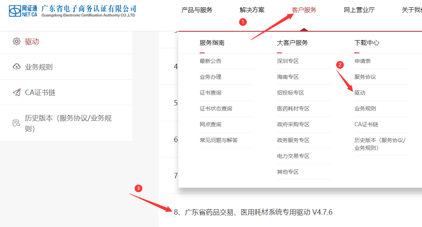Click the cloud icon beside 业务规则
The image size is (422, 227).
point(16,67)
